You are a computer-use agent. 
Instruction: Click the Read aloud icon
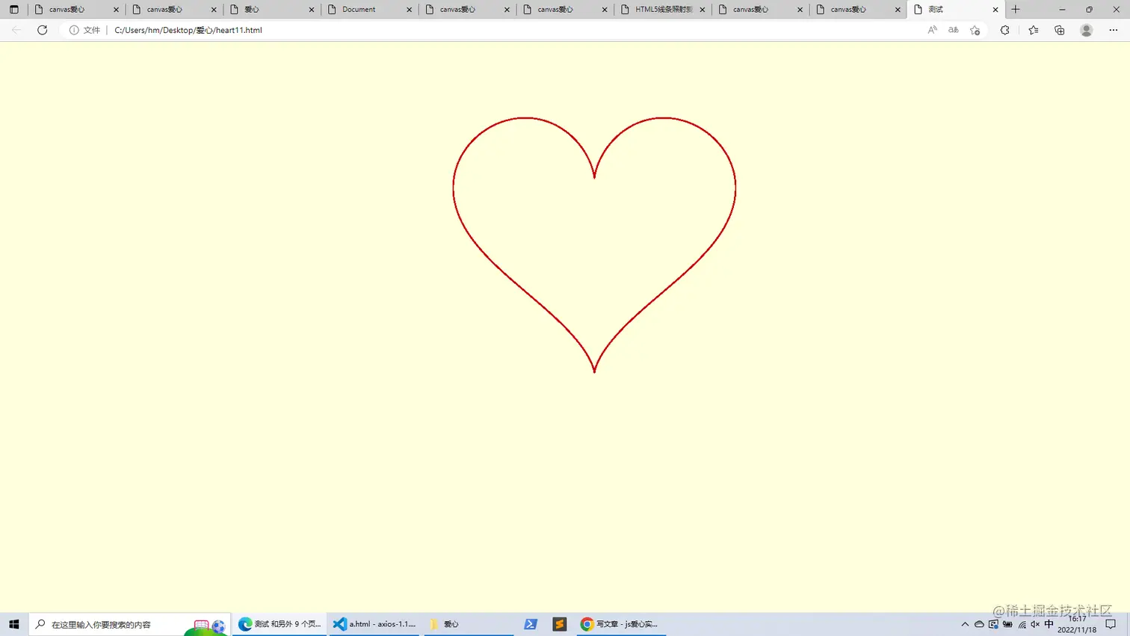click(932, 30)
